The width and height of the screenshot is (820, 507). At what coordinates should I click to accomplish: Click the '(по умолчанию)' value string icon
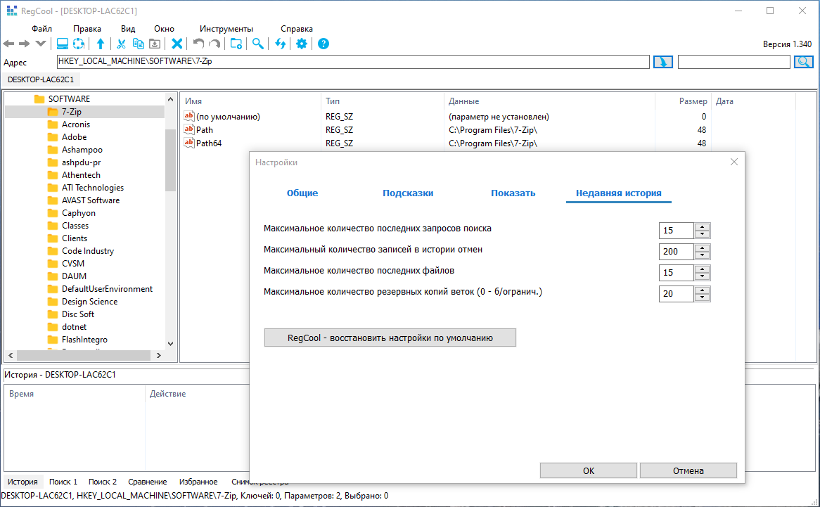pyautogui.click(x=189, y=116)
